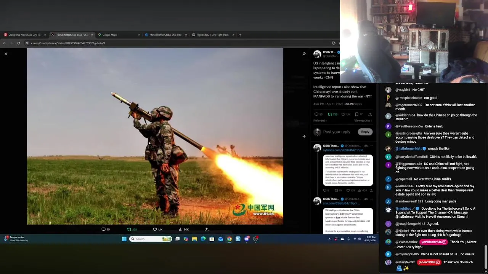Screen dimensions: 488x274
Task: Click the @ItsEnforcerMatt username in chat
Action: [408, 148]
